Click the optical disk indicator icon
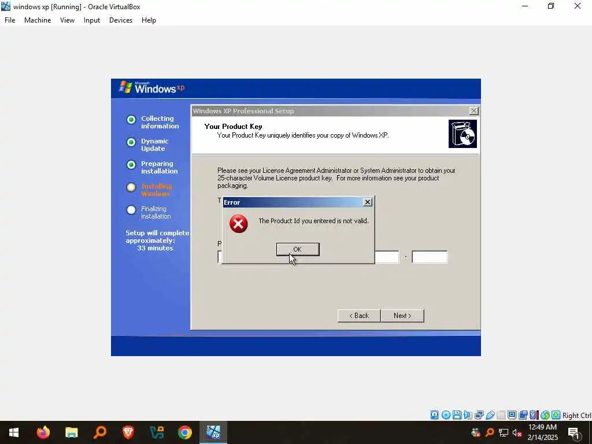Viewport: 592px width, 444px height. [x=446, y=415]
